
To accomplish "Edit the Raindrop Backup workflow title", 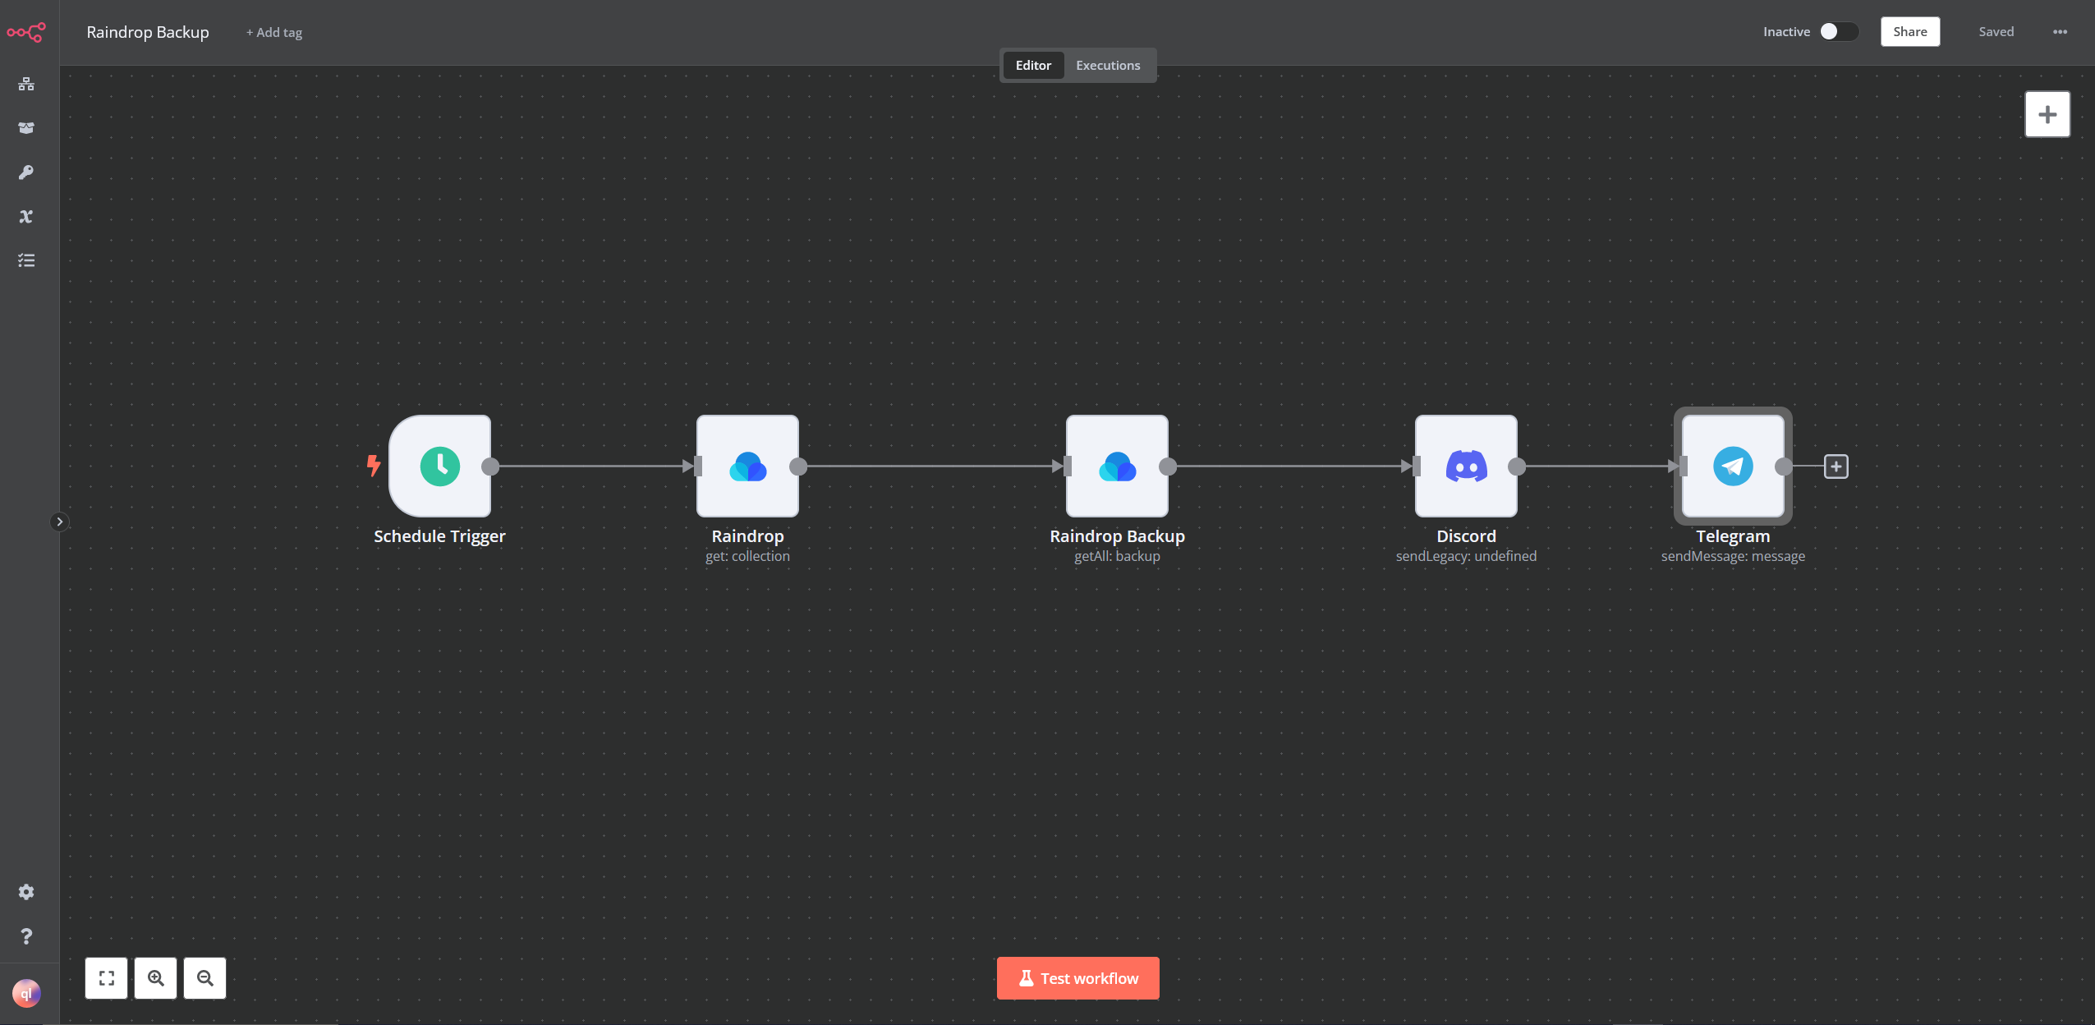I will (148, 32).
